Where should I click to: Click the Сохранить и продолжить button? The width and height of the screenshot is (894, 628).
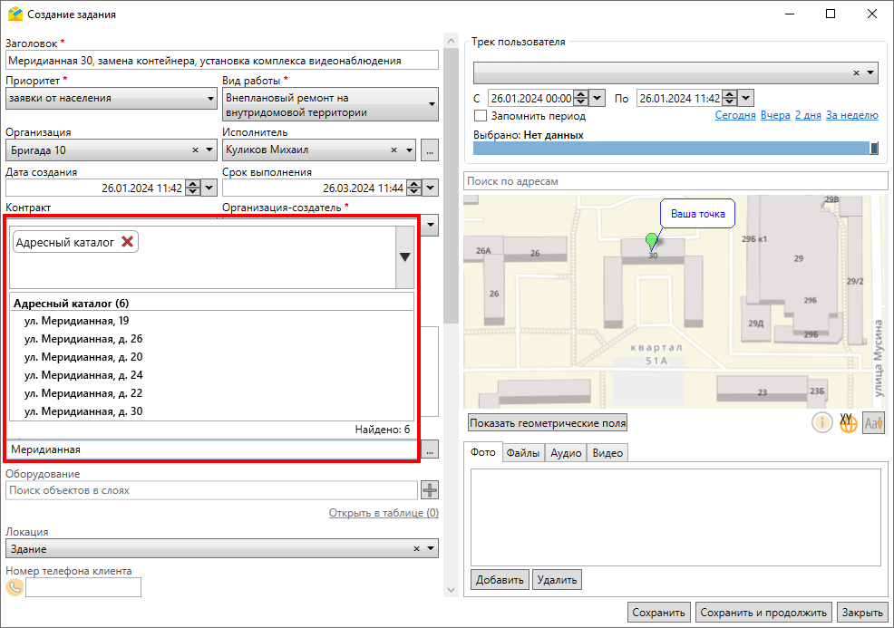pyautogui.click(x=764, y=613)
